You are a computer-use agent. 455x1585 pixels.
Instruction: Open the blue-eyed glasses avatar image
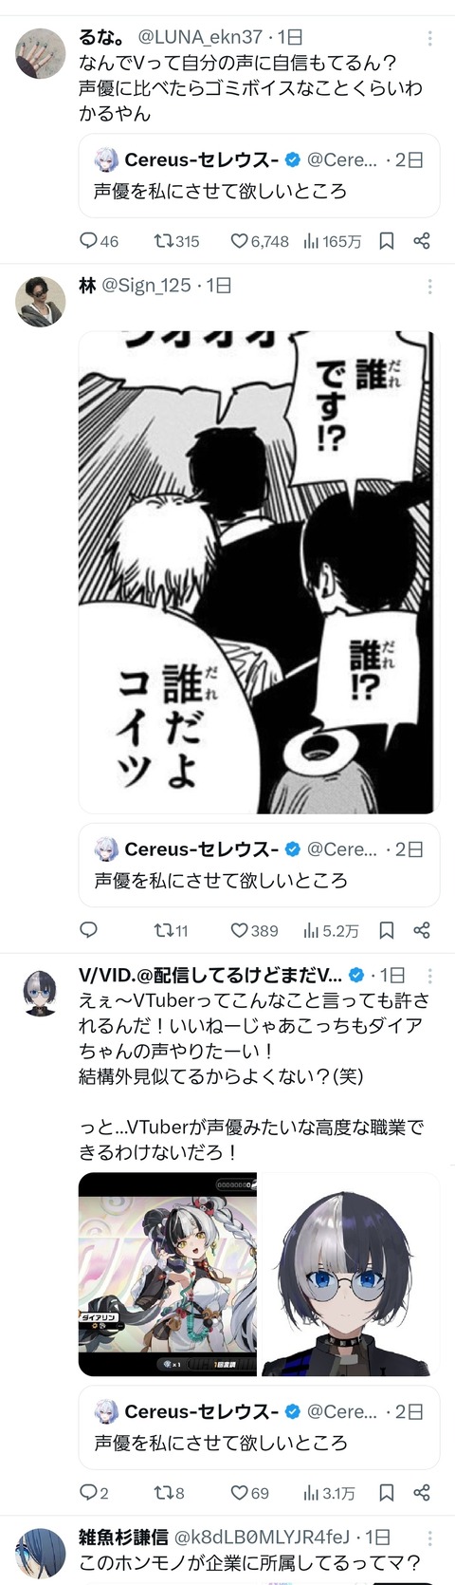click(x=350, y=1274)
